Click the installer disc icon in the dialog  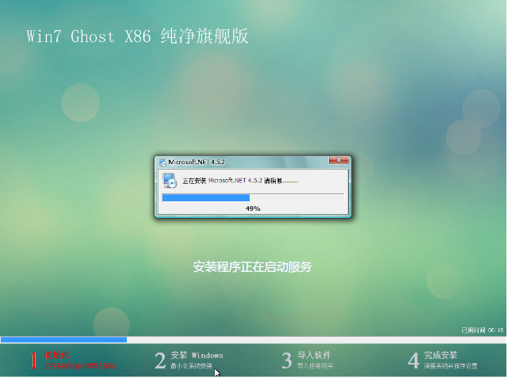point(170,180)
